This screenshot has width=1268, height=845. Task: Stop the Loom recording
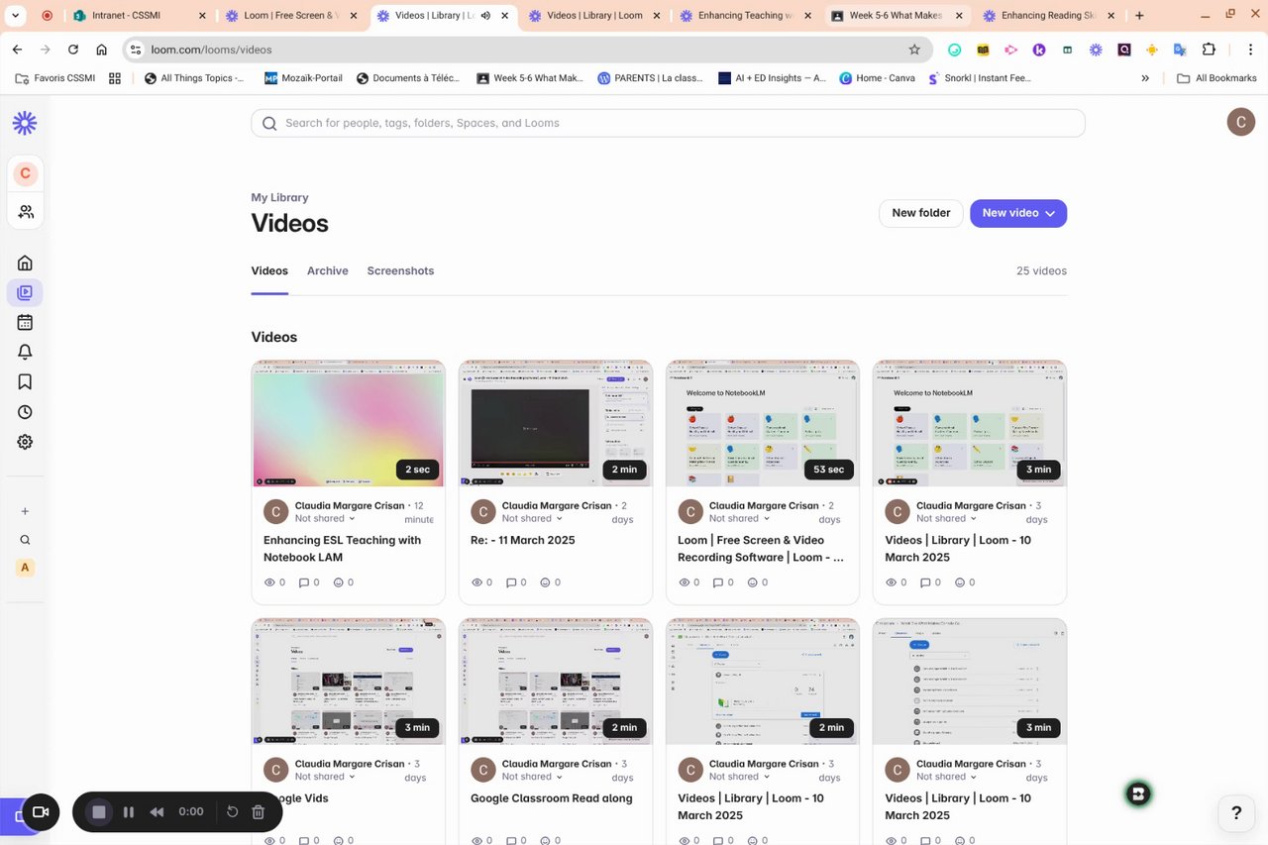tap(99, 812)
